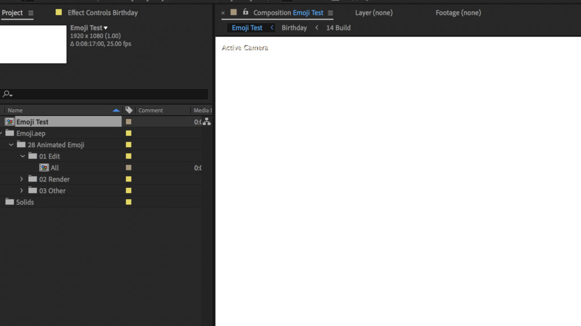The height and width of the screenshot is (326, 581).
Task: Open the Footage (none) tab
Action: 458,12
